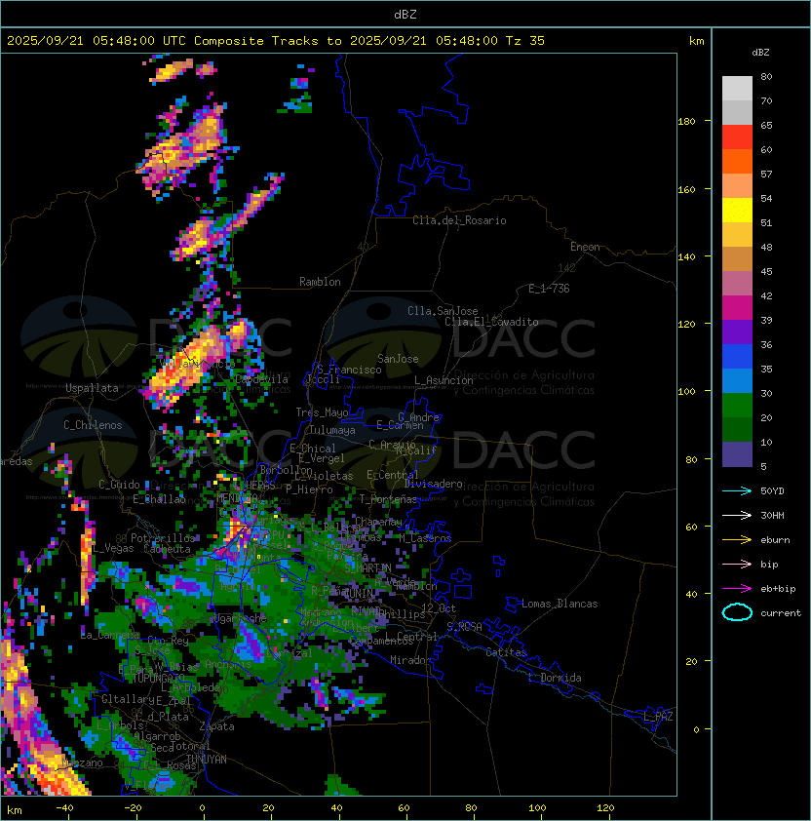The height and width of the screenshot is (821, 811).
Task: Click the Divisadero map label
Action: tap(434, 484)
